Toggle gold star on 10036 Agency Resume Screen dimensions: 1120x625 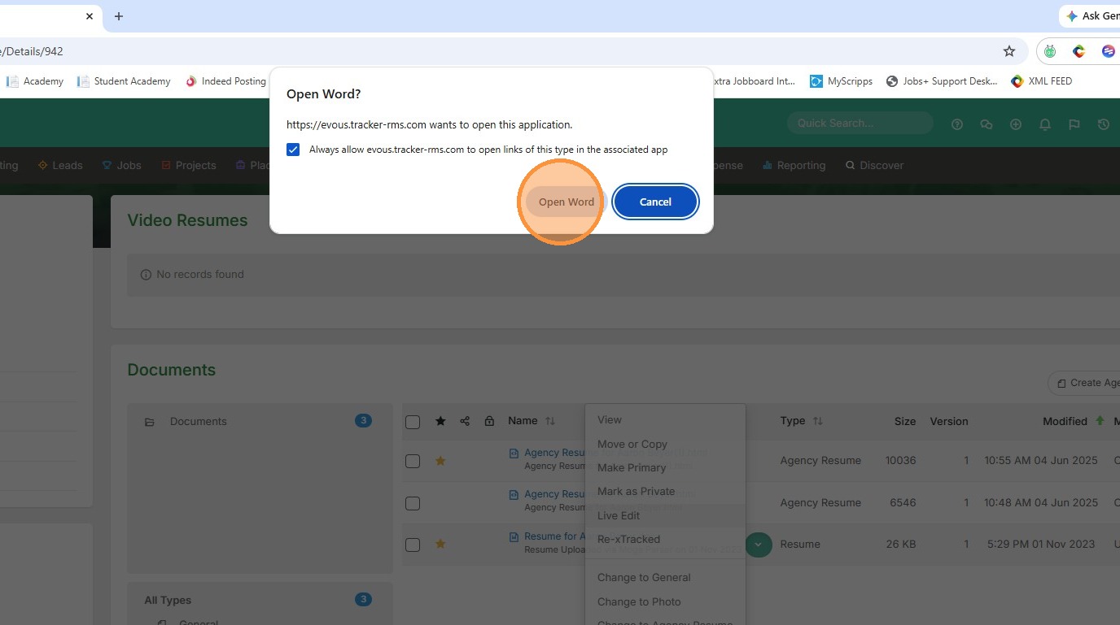440,461
